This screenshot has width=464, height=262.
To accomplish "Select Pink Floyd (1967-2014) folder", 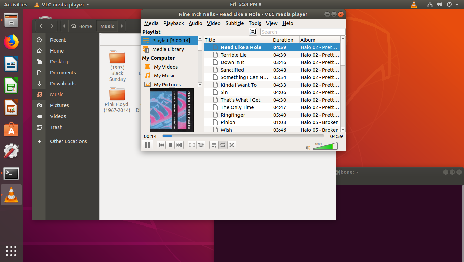I will [x=117, y=100].
